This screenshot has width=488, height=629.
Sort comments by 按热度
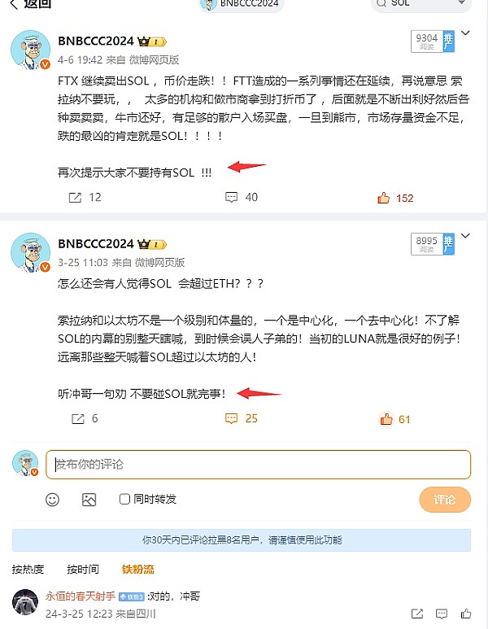(28, 570)
